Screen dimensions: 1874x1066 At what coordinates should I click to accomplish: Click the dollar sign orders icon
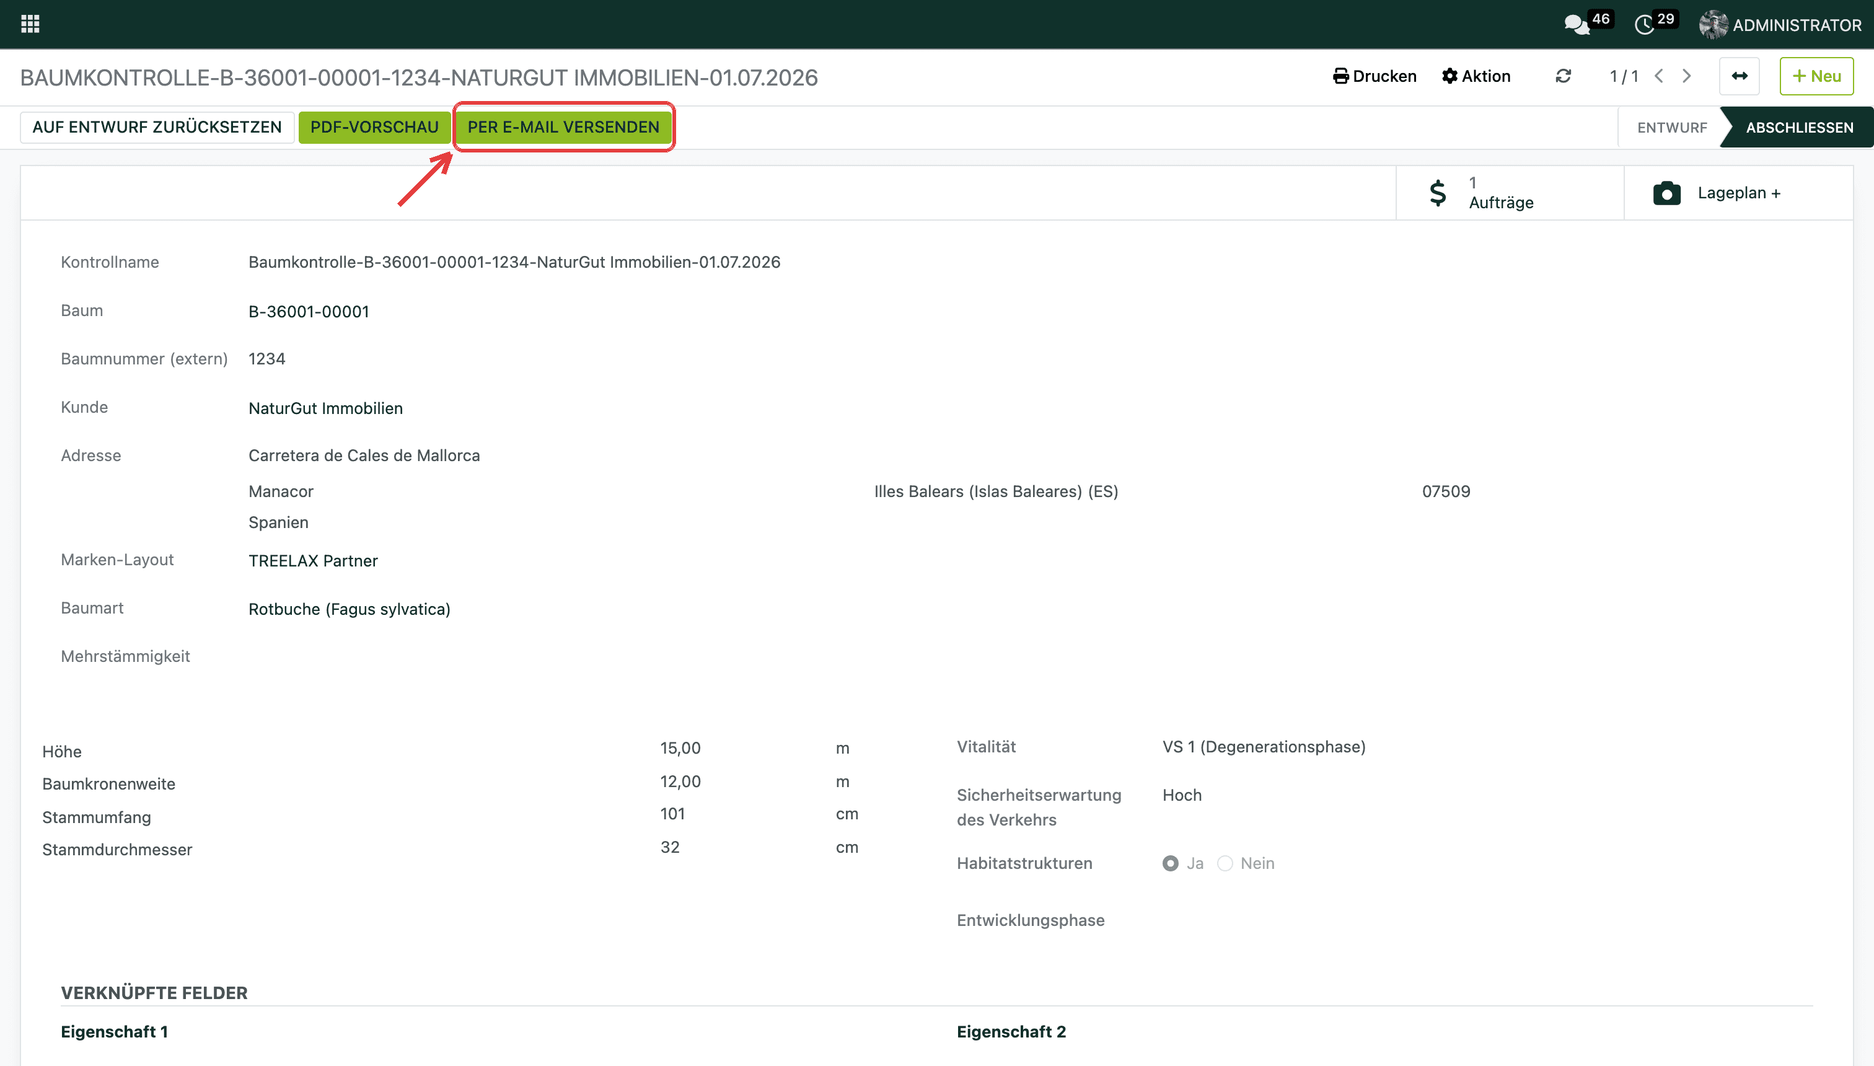pyautogui.click(x=1438, y=193)
